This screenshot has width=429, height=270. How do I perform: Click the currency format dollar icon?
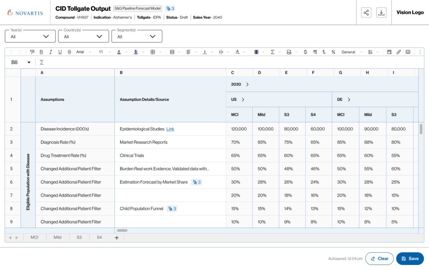[x=305, y=52]
